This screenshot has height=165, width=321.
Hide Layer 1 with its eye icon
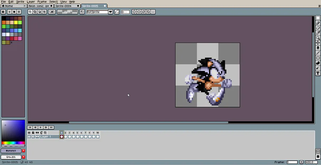click(x=29, y=137)
